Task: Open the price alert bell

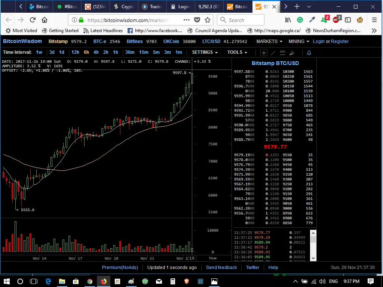Action: tap(309, 52)
